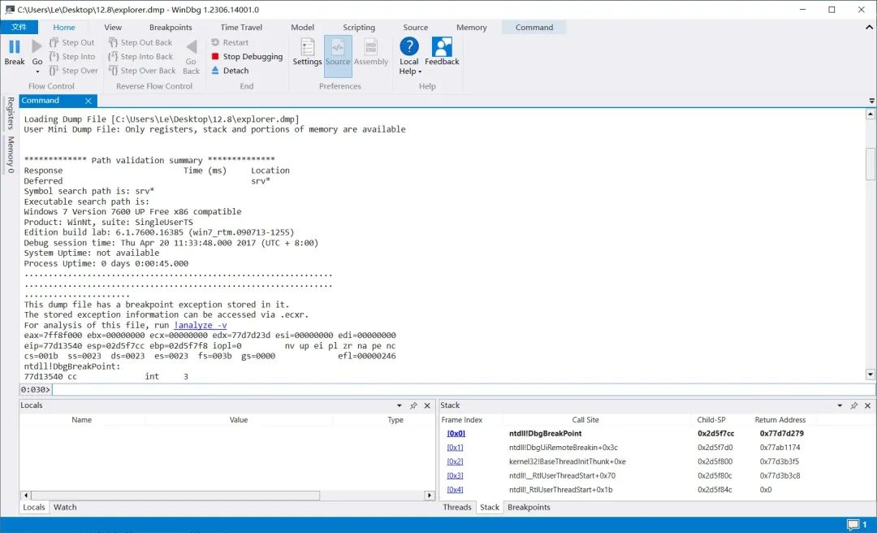Pin the Stack panel
877x533 pixels.
click(x=854, y=405)
